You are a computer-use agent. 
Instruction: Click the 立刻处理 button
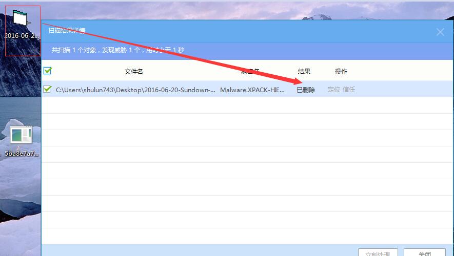(378, 252)
